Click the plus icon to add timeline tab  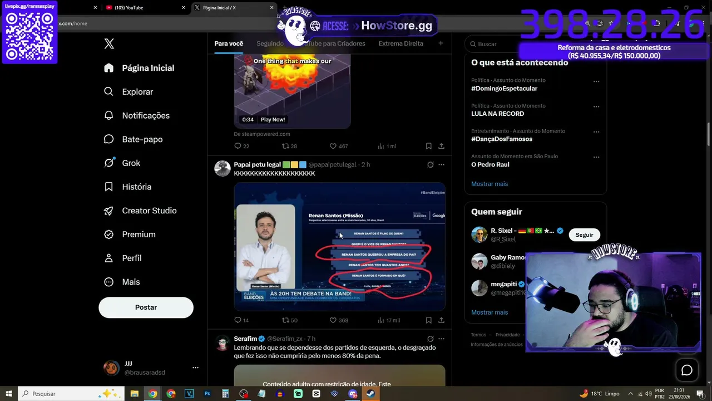[441, 43]
